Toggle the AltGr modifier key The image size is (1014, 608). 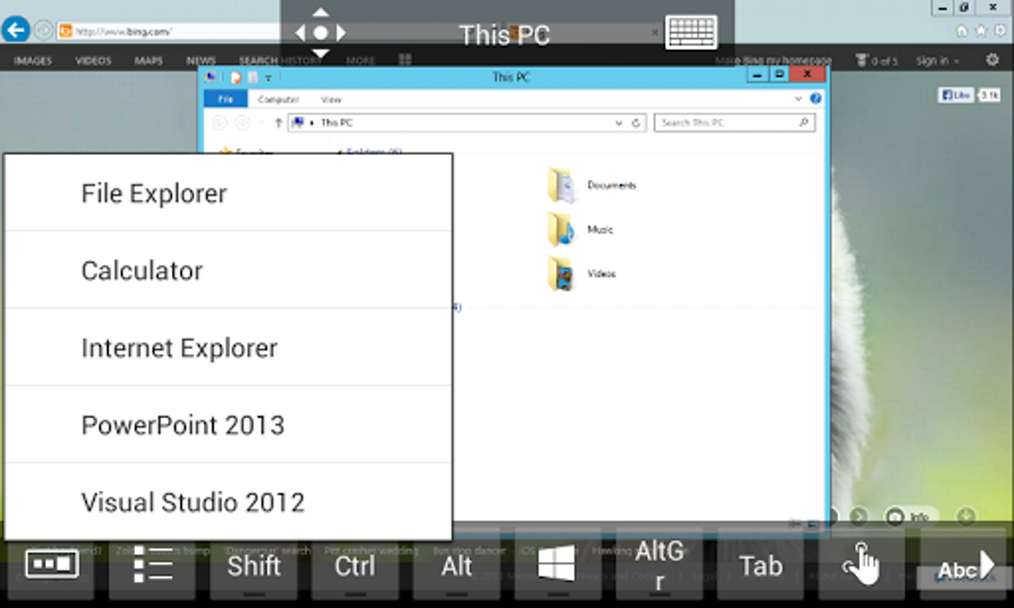659,566
